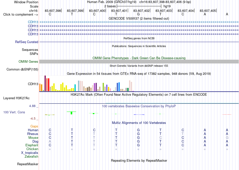Click the chr16:83,607,398-83,607,406 position text
The height and width of the screenshot is (170, 239).
tap(165, 2)
